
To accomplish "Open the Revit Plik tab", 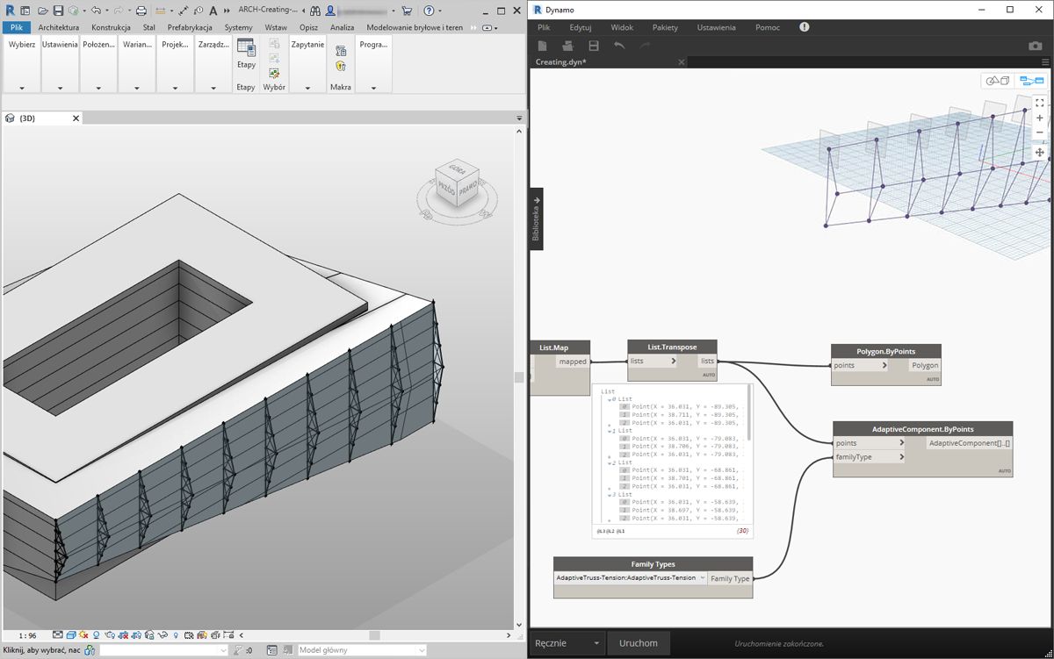I will [x=17, y=27].
